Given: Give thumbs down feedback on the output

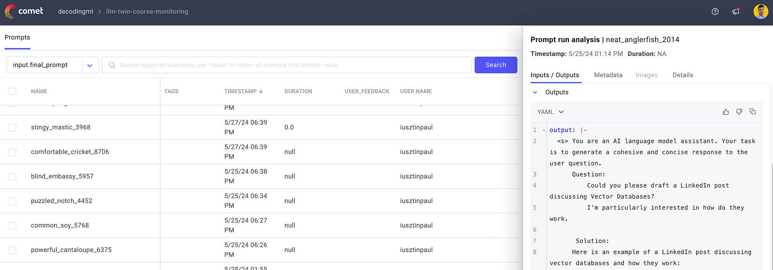Looking at the screenshot, I should [x=739, y=112].
